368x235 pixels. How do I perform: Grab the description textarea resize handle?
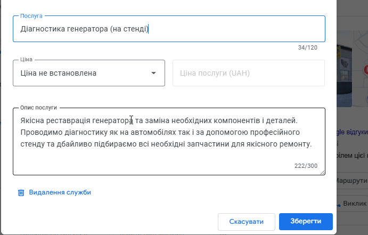coord(322,172)
